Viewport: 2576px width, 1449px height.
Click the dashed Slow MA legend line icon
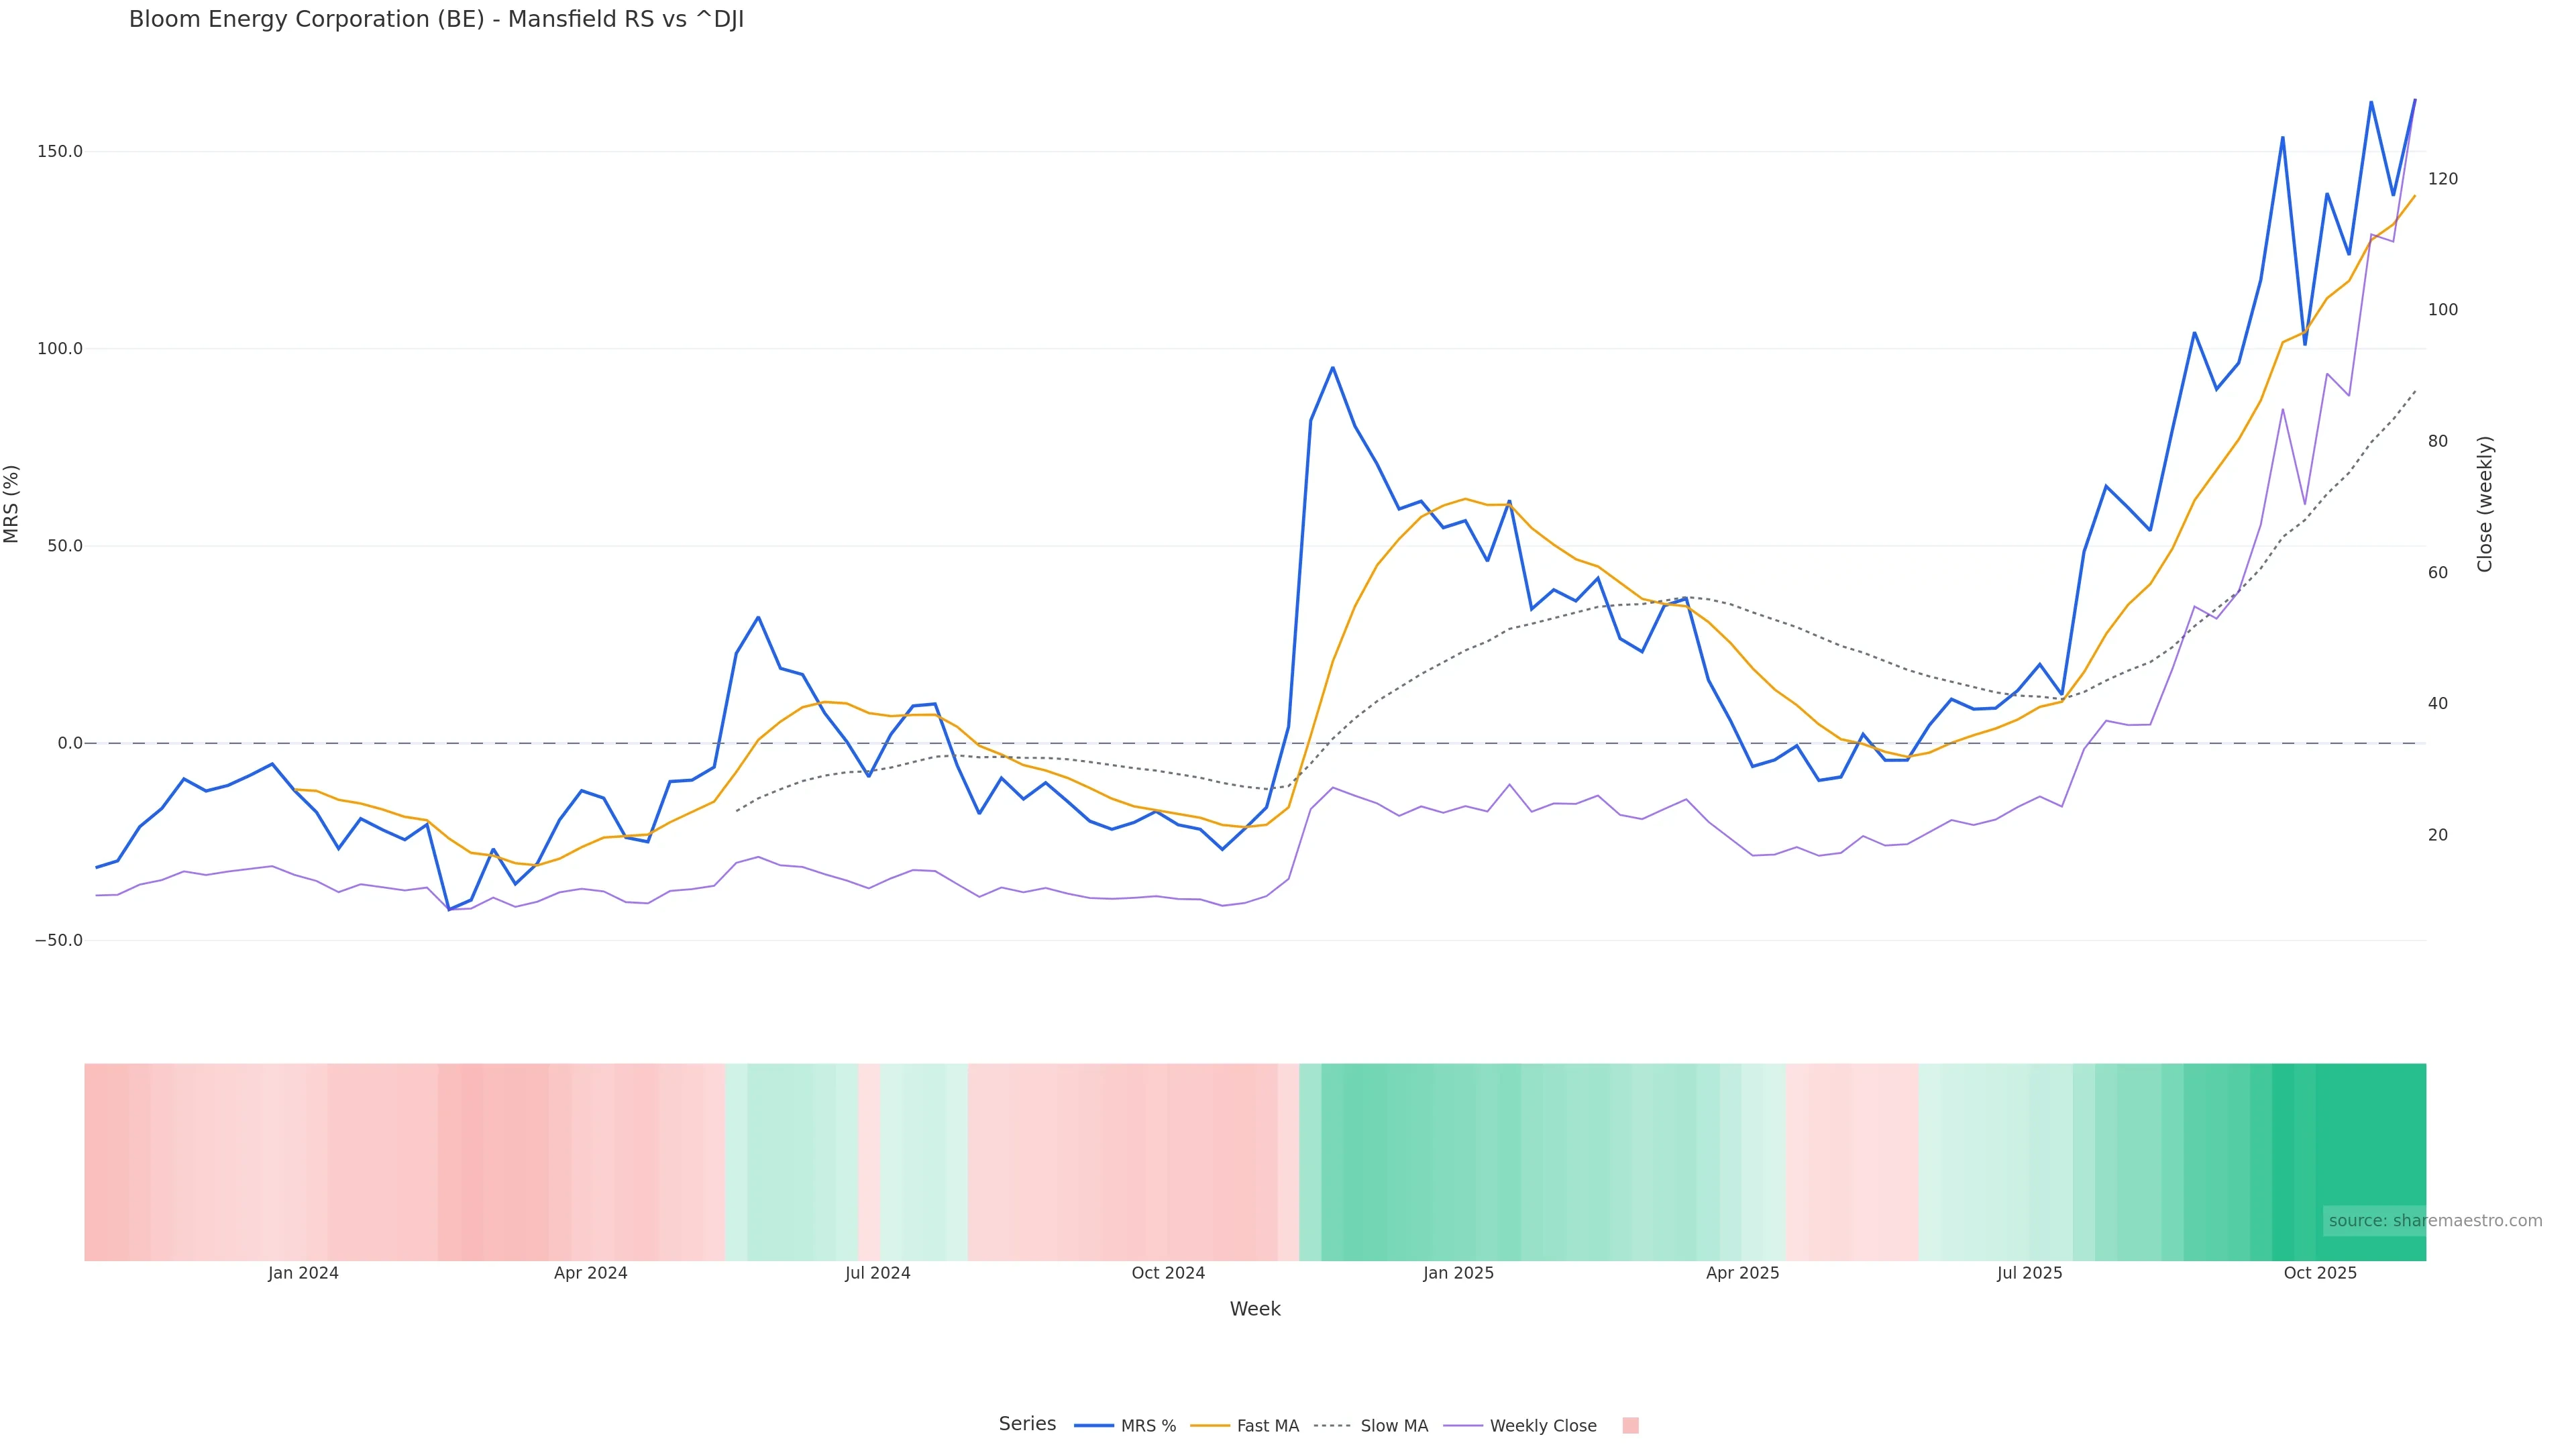[x=1332, y=1426]
